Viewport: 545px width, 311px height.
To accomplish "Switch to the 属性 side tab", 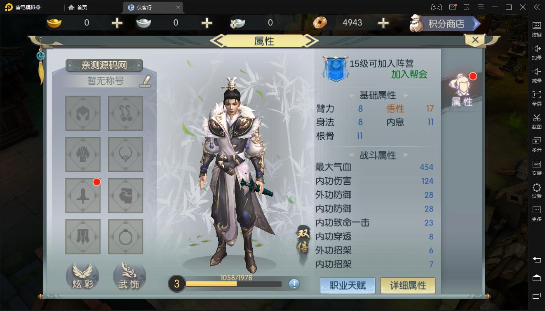I will coord(462,91).
